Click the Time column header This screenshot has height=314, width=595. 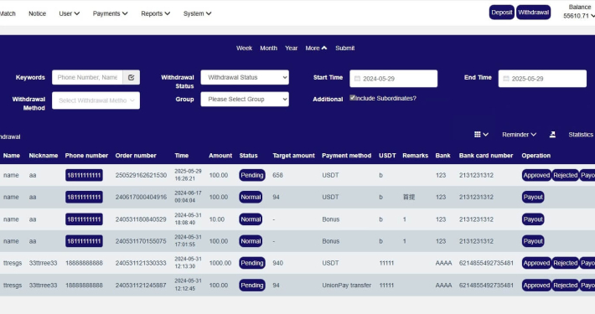[181, 156]
